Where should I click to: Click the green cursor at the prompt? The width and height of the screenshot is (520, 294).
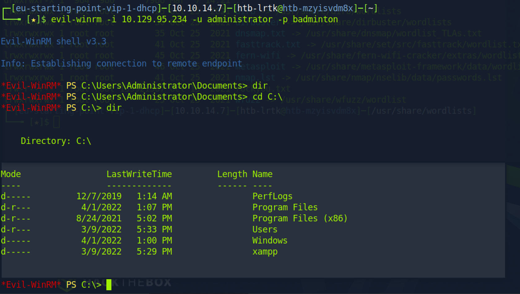(109, 285)
